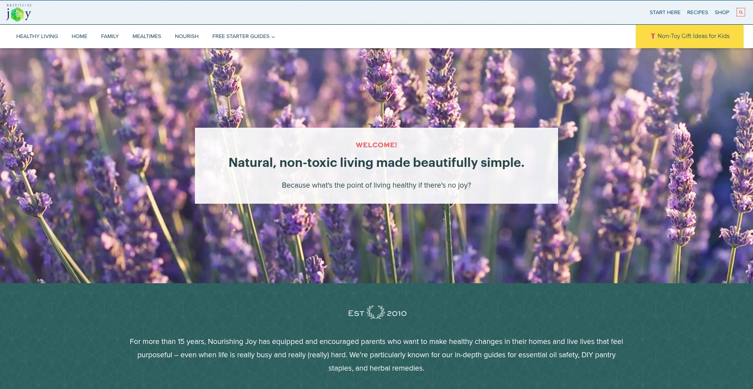Select Mealtimes from the main navigation
Image resolution: width=753 pixels, height=389 pixels.
pos(147,36)
